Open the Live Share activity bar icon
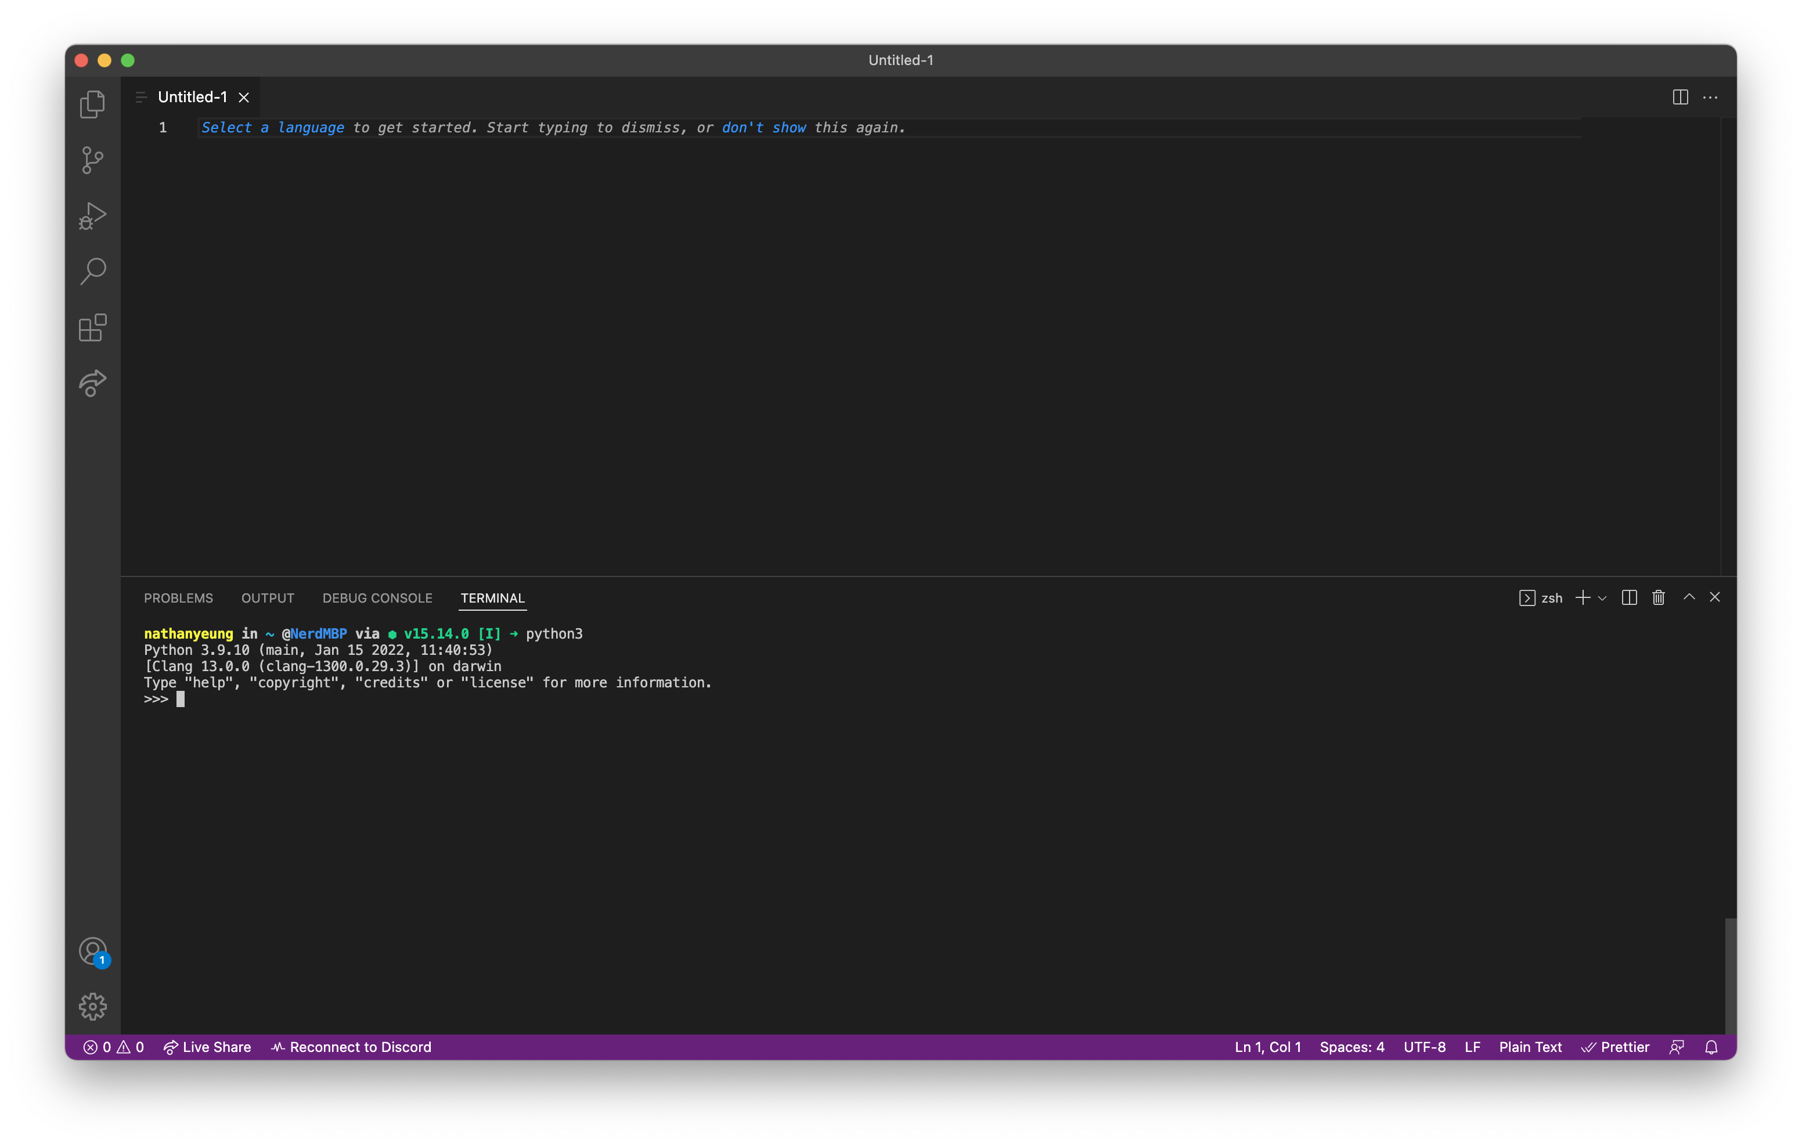This screenshot has width=1802, height=1146. click(93, 383)
